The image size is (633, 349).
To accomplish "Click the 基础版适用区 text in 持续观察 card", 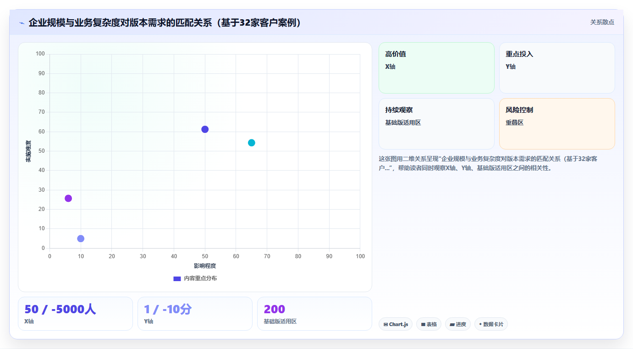I will 403,122.
